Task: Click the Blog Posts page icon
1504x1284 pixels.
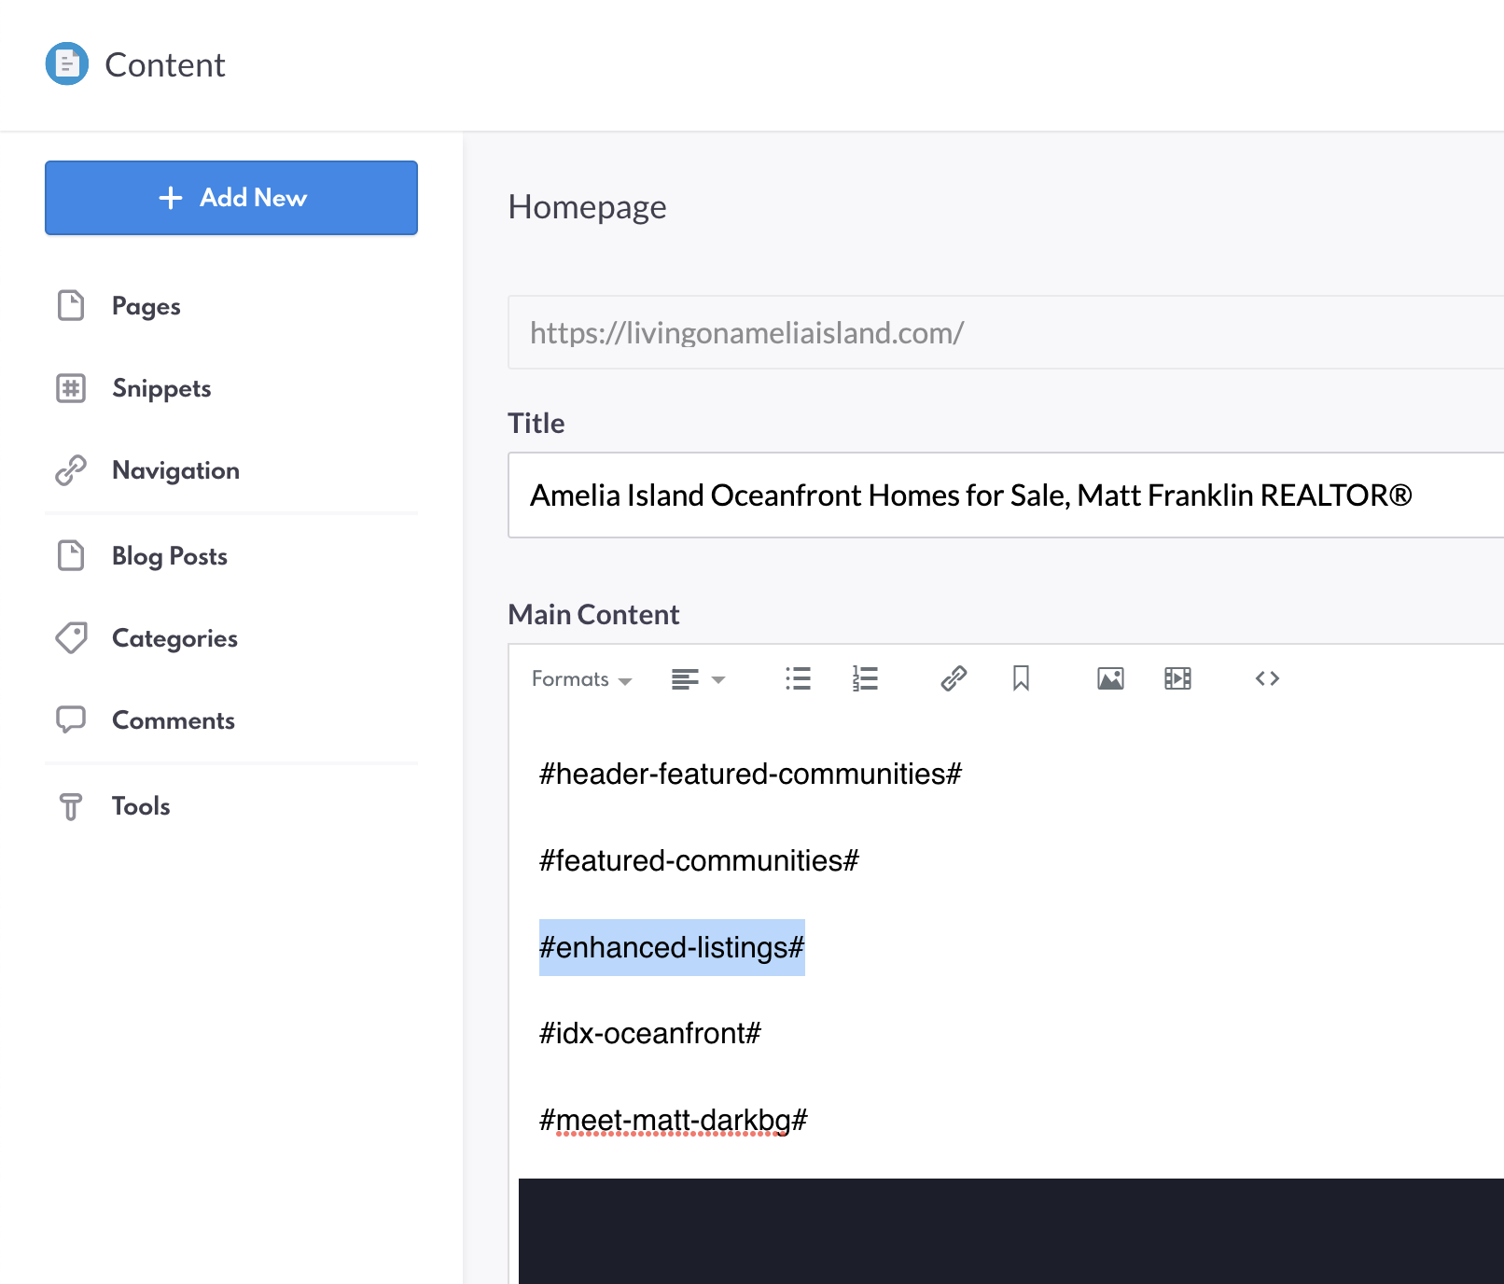Action: click(71, 555)
